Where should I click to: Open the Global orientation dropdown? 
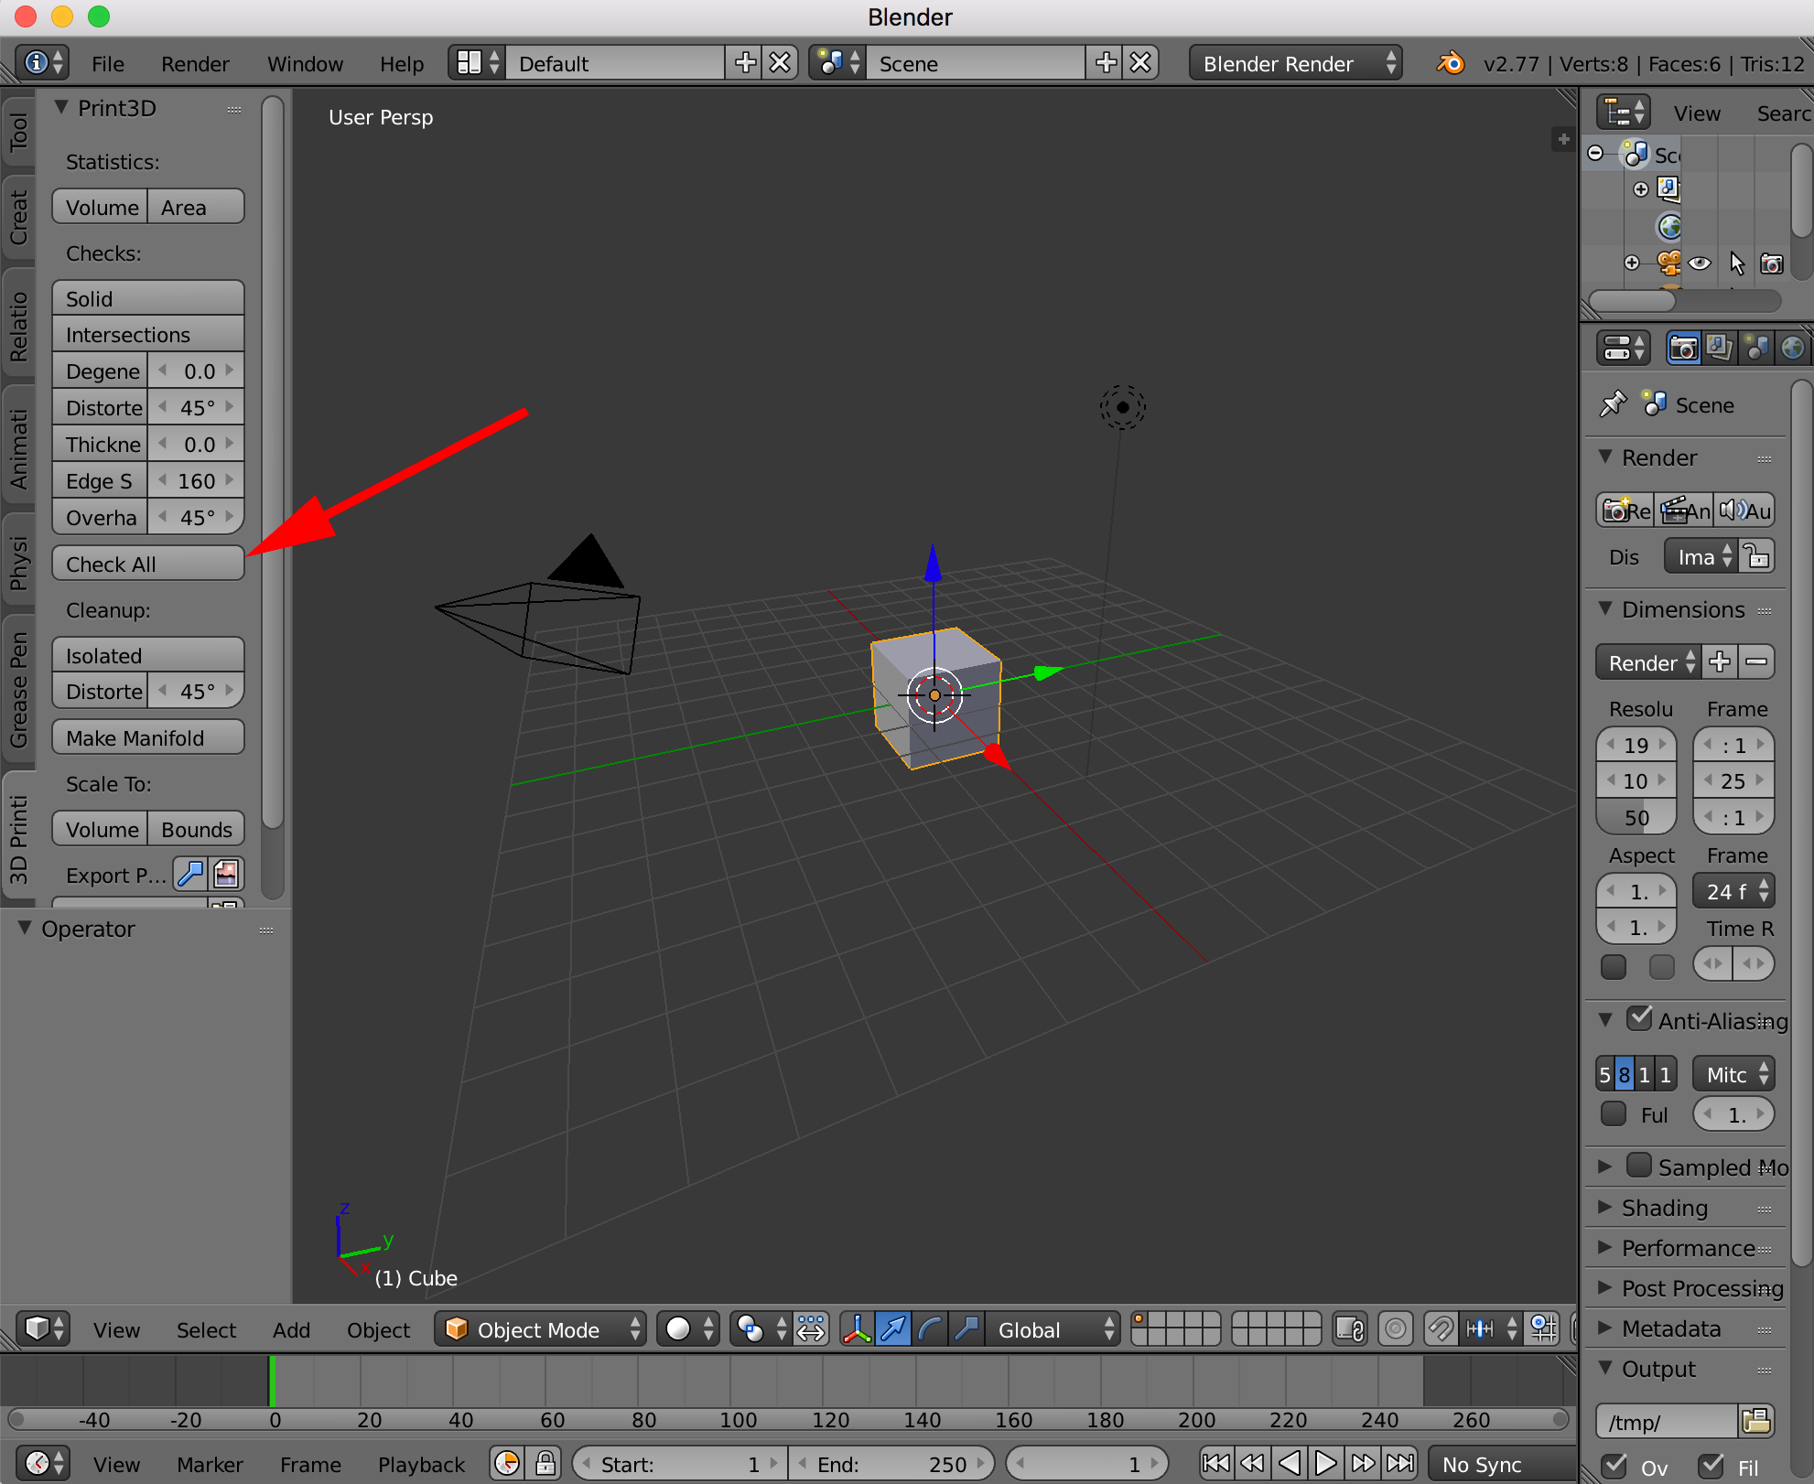tap(1053, 1328)
